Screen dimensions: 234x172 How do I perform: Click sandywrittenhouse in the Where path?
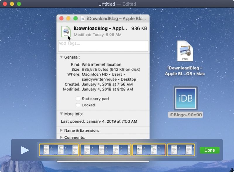[x=99, y=79]
